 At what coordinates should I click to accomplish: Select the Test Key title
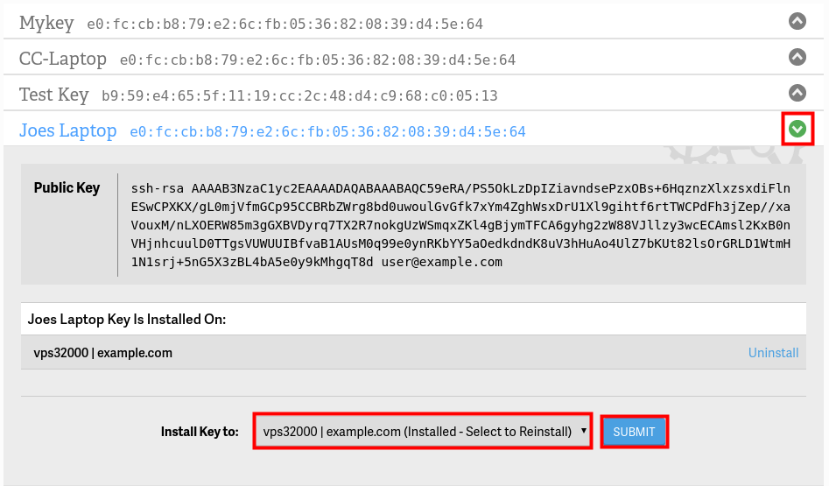(54, 95)
